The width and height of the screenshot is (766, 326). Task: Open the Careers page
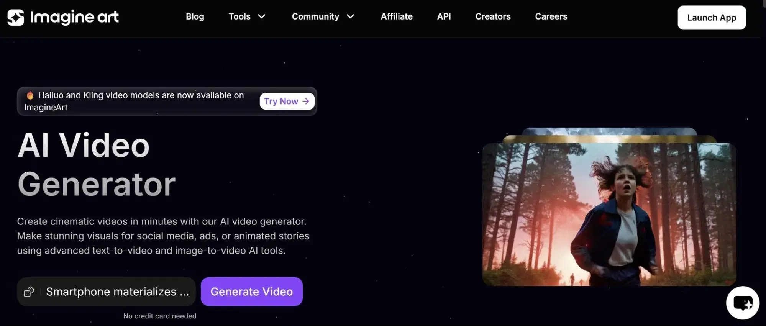[551, 16]
